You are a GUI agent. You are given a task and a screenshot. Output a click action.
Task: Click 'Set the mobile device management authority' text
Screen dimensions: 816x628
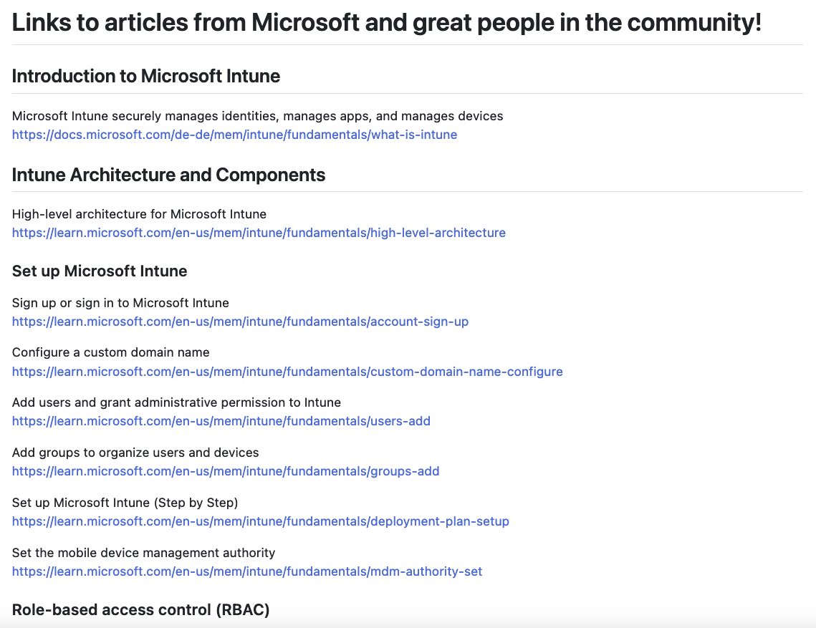(143, 553)
